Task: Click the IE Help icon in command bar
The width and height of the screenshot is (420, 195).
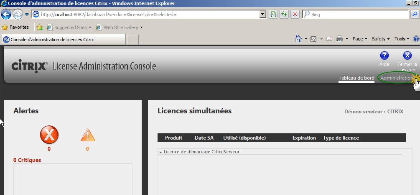Action: (x=416, y=39)
